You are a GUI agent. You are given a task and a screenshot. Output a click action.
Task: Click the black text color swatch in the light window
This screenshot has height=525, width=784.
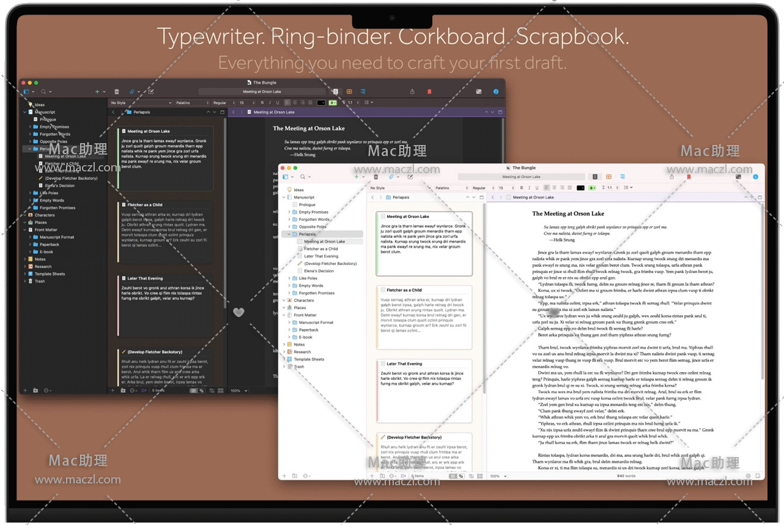pyautogui.click(x=580, y=188)
